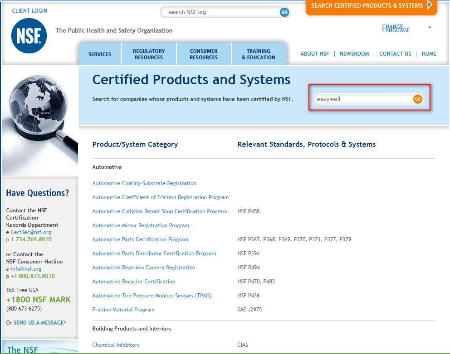Open the Services menu tab

point(100,54)
